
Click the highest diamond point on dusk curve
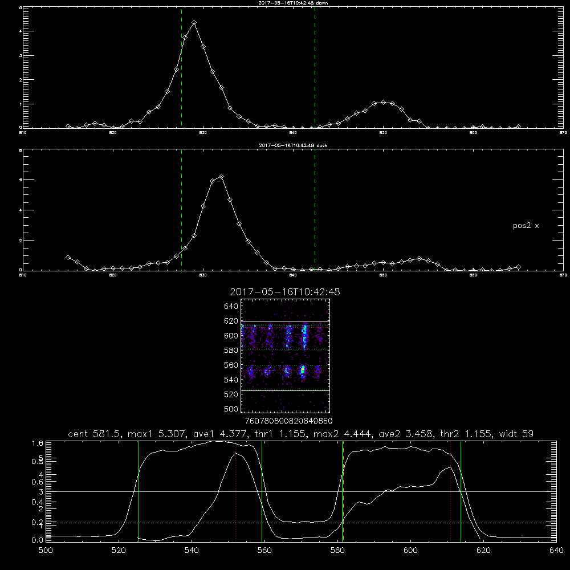pyautogui.click(x=221, y=177)
